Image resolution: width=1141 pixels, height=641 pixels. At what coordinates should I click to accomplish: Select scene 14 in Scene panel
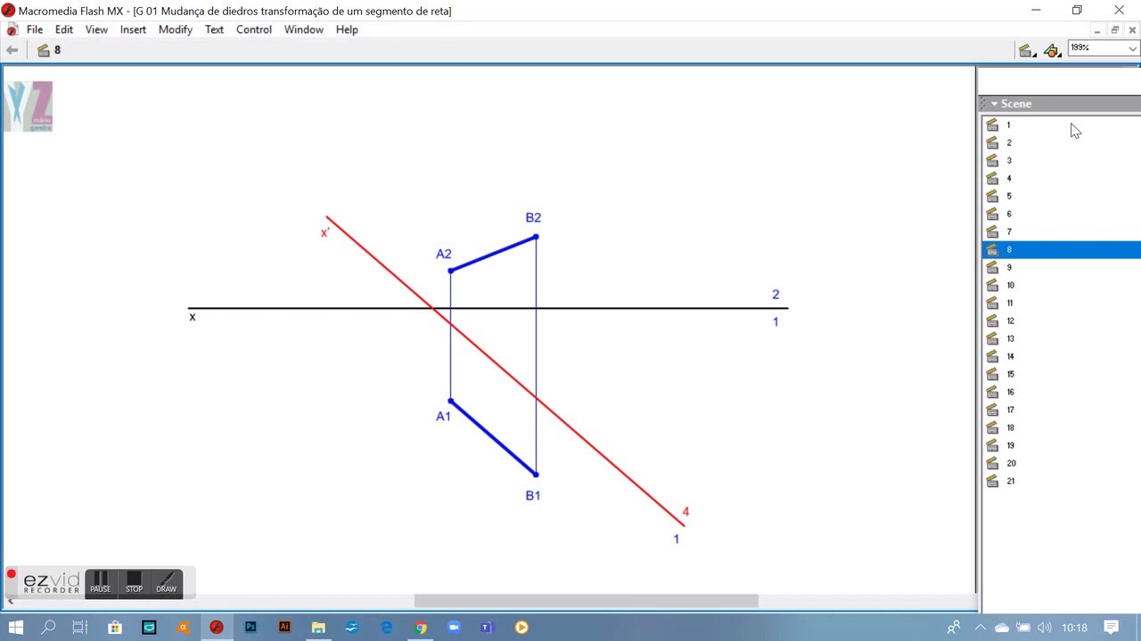(x=1061, y=357)
